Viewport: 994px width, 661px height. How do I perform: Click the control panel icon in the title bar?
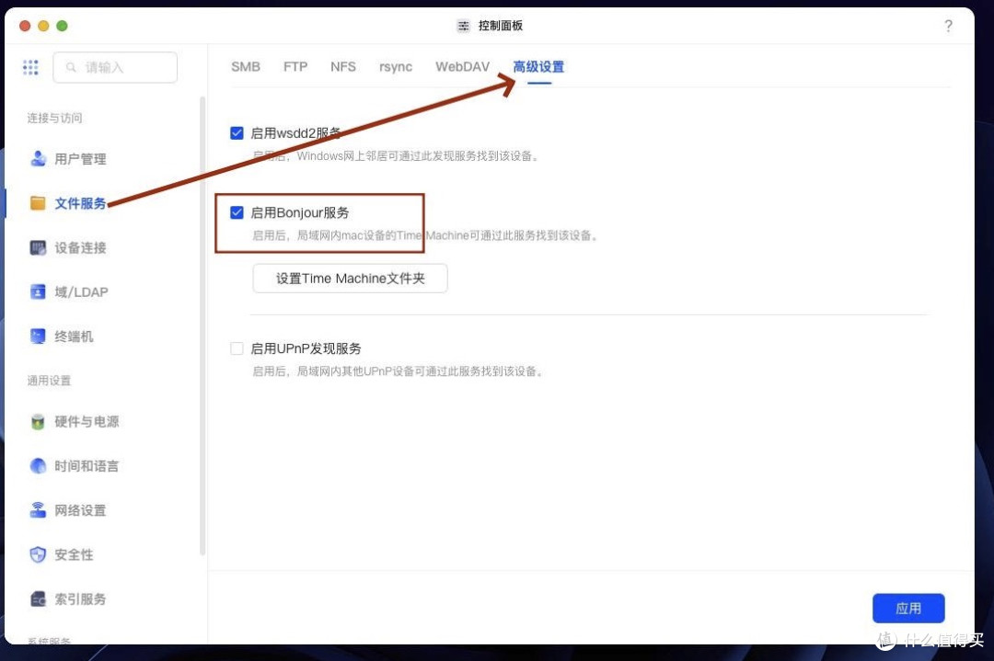464,26
